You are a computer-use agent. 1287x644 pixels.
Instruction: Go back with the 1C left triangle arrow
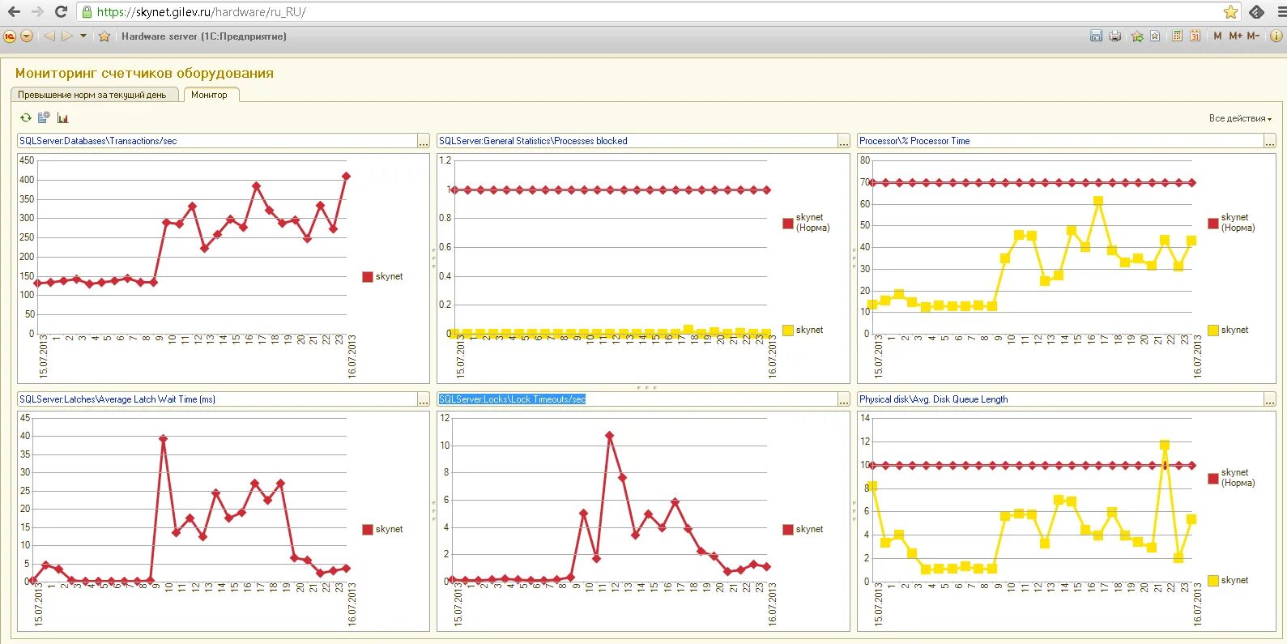click(49, 36)
